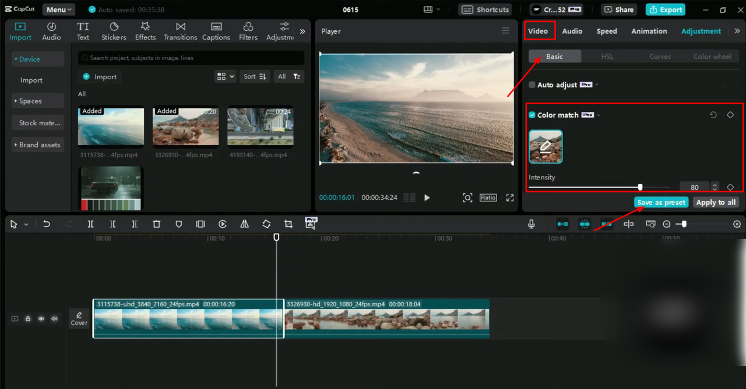Open the crop tool in timeline toolbar
Image resolution: width=746 pixels, height=389 pixels.
point(288,224)
